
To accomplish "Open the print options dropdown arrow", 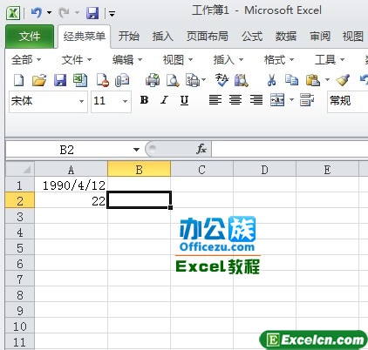I will pyautogui.click(x=203, y=80).
